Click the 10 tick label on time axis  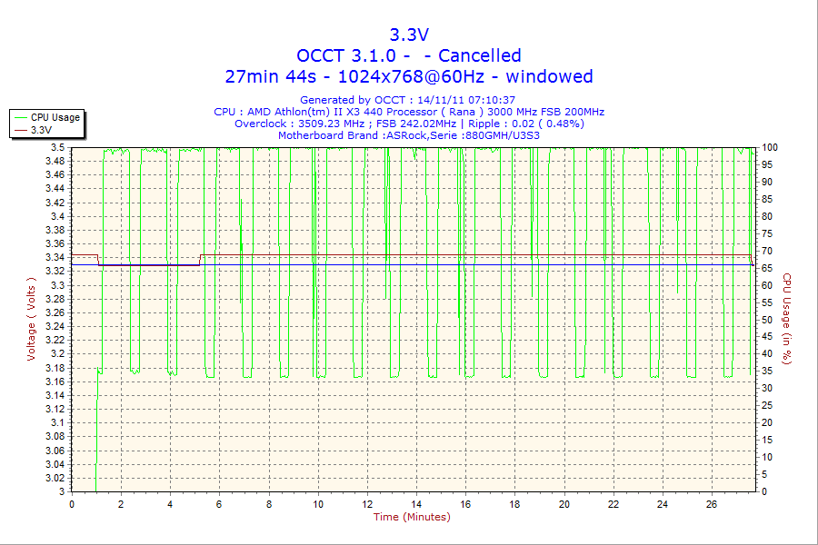coord(318,504)
